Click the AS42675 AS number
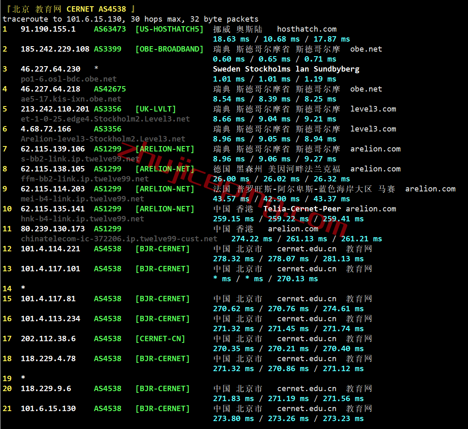Image resolution: width=468 pixels, height=429 pixels. click(110, 89)
